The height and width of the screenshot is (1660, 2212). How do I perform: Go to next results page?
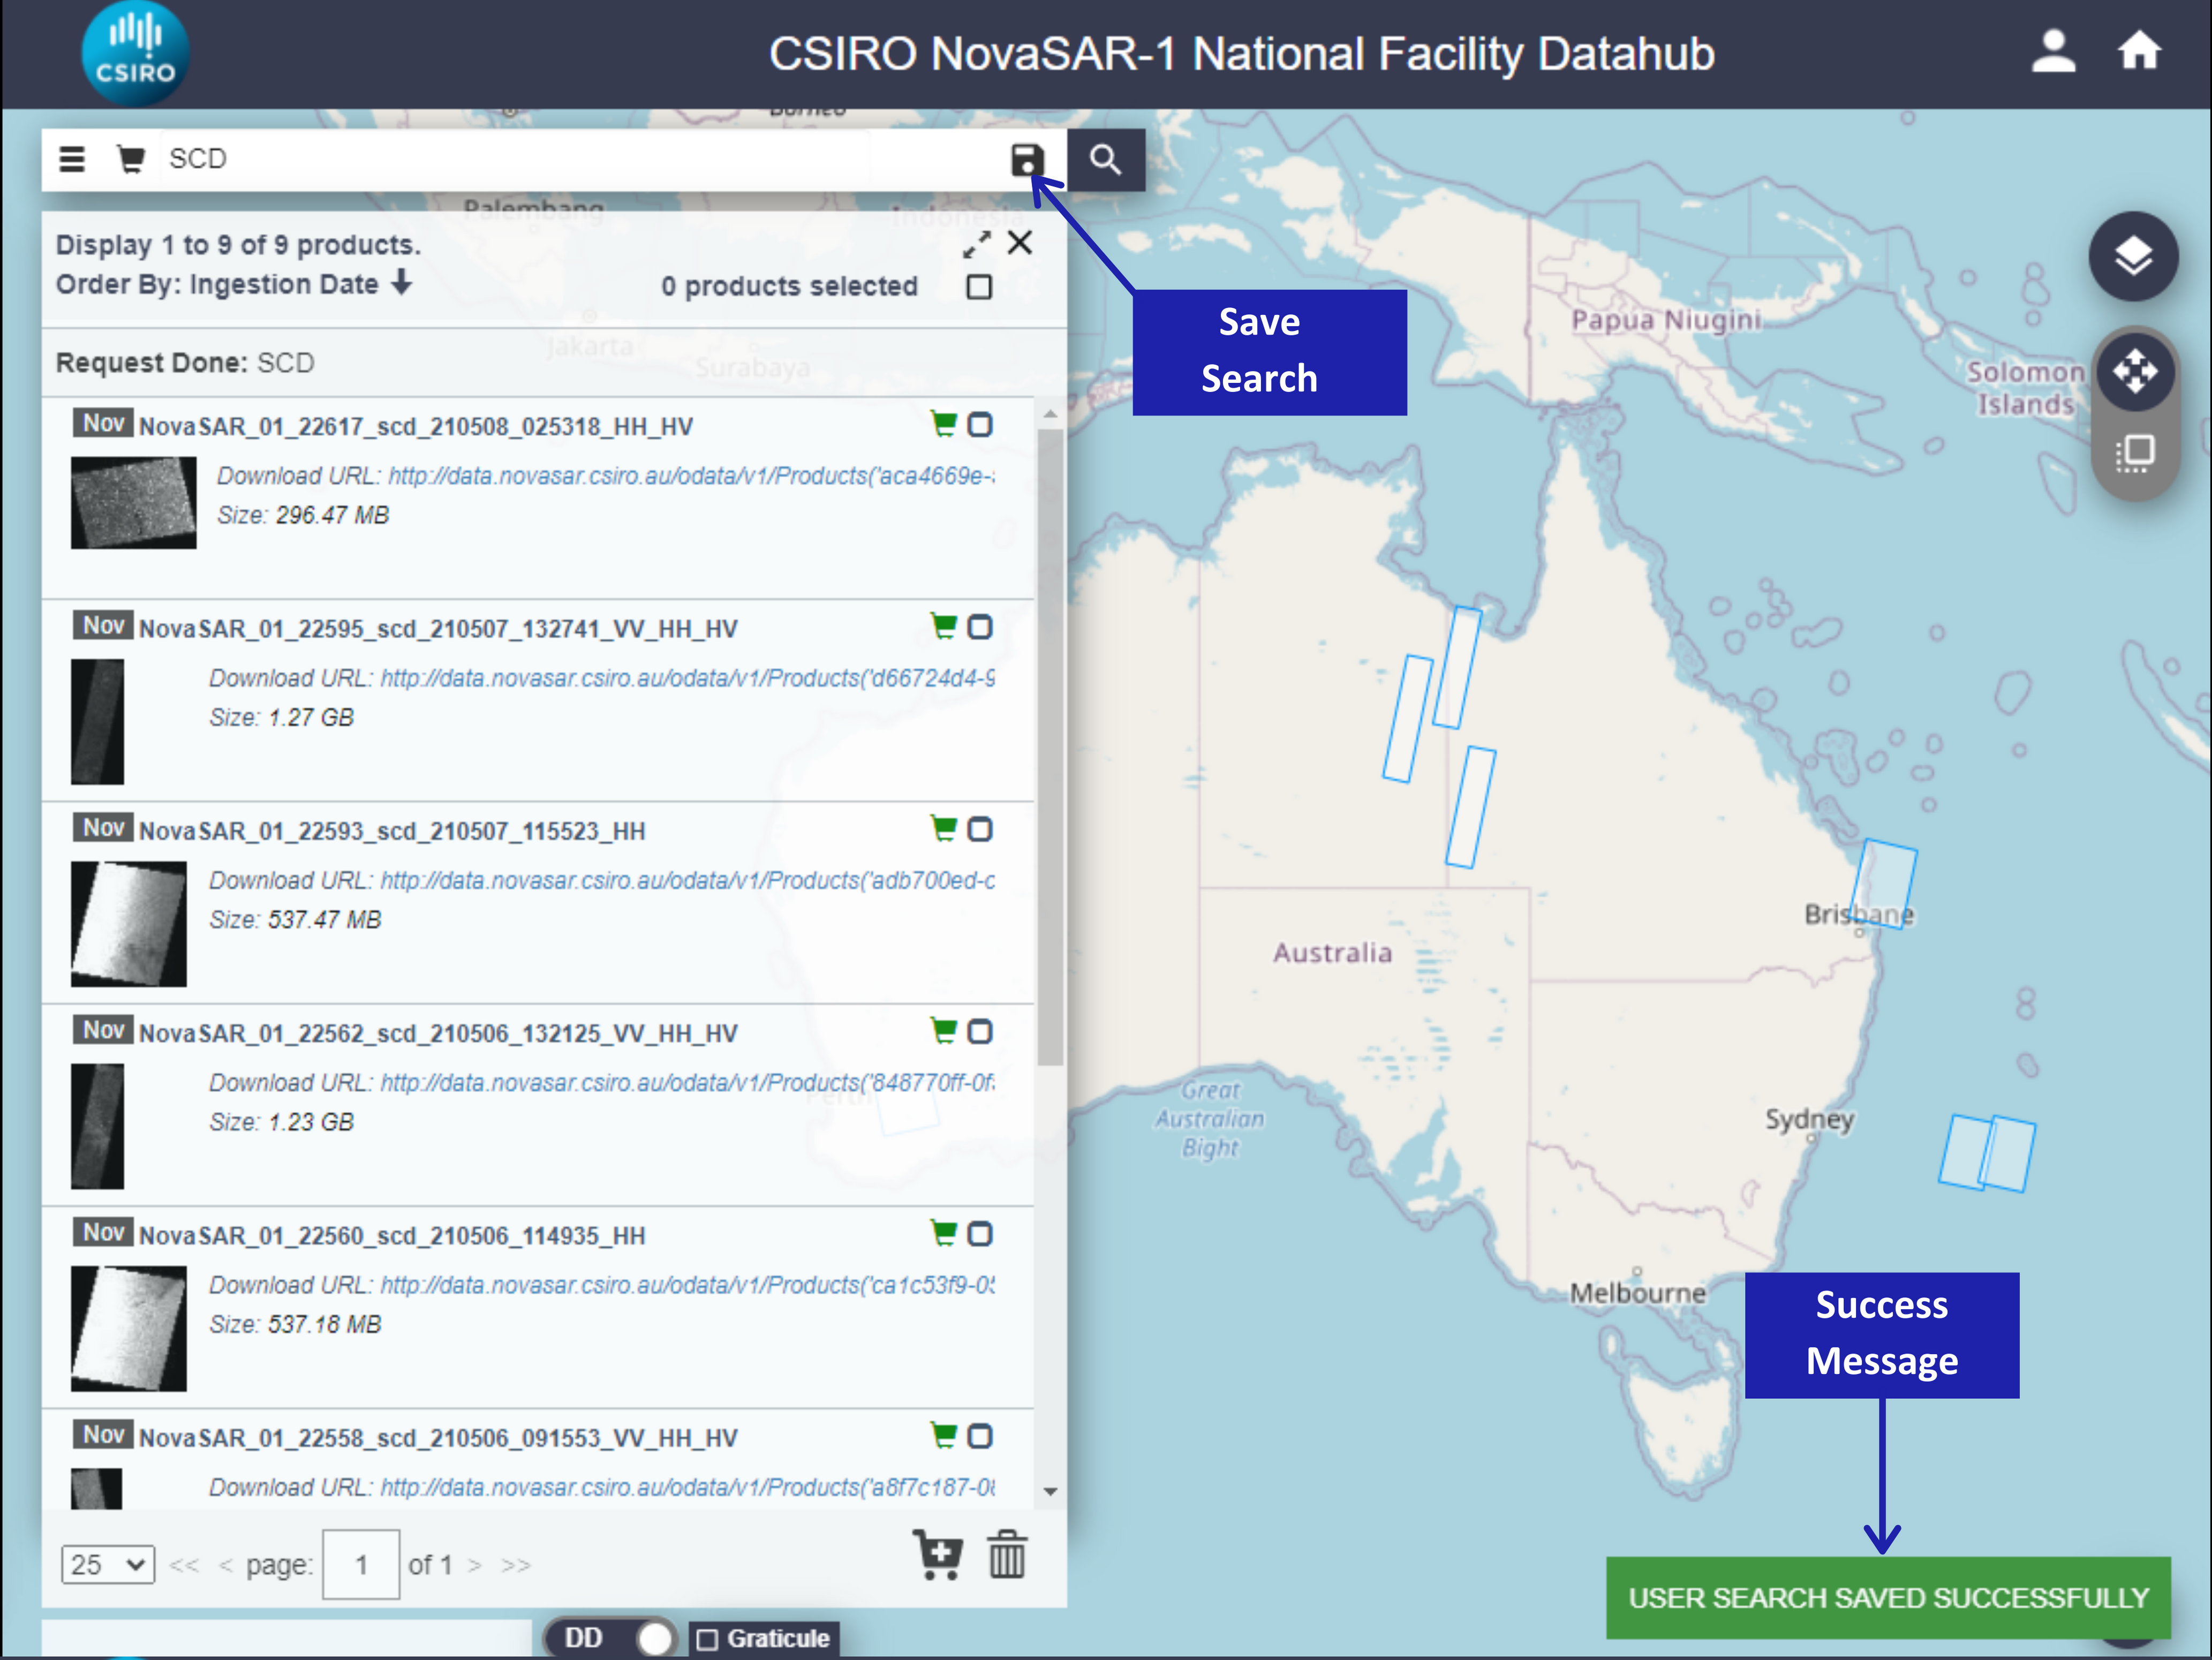pyautogui.click(x=475, y=1565)
